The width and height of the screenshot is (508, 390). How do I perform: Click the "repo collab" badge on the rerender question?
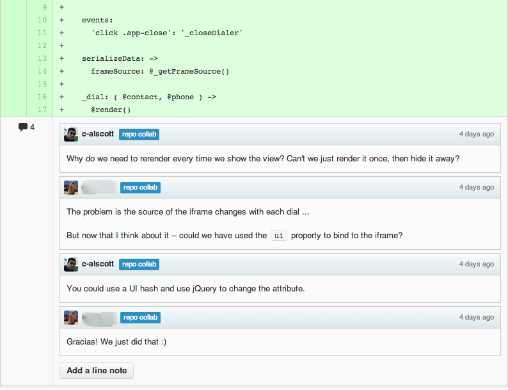[x=139, y=134]
